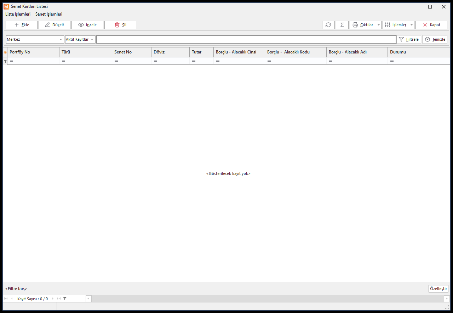Click the Temizle button
The height and width of the screenshot is (313, 453).
tap(435, 39)
